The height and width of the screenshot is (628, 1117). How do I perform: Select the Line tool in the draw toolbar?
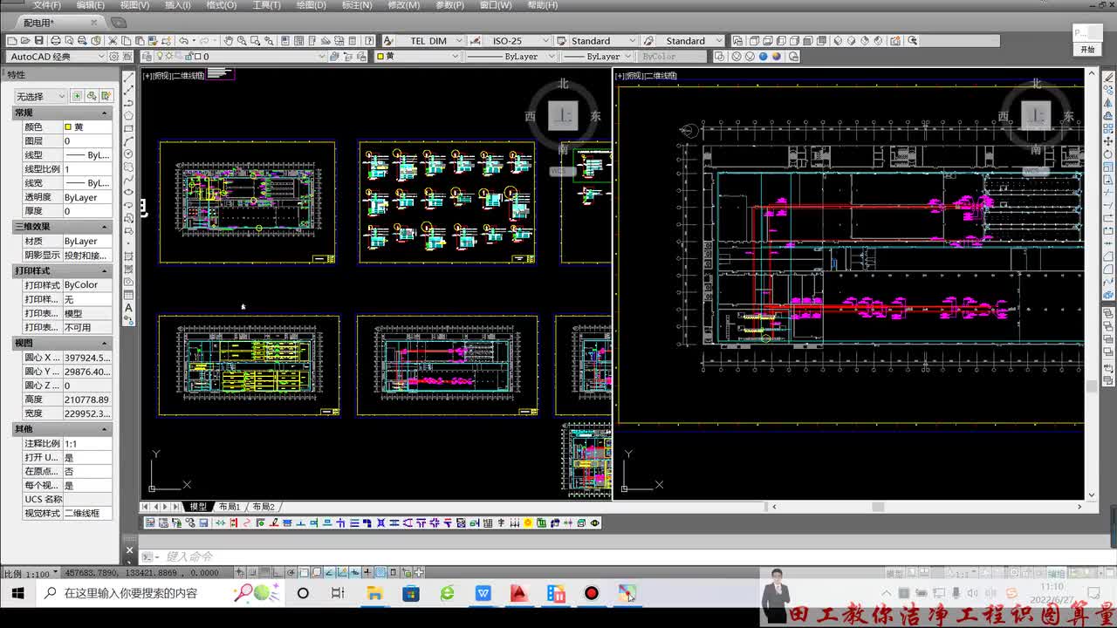(x=129, y=77)
